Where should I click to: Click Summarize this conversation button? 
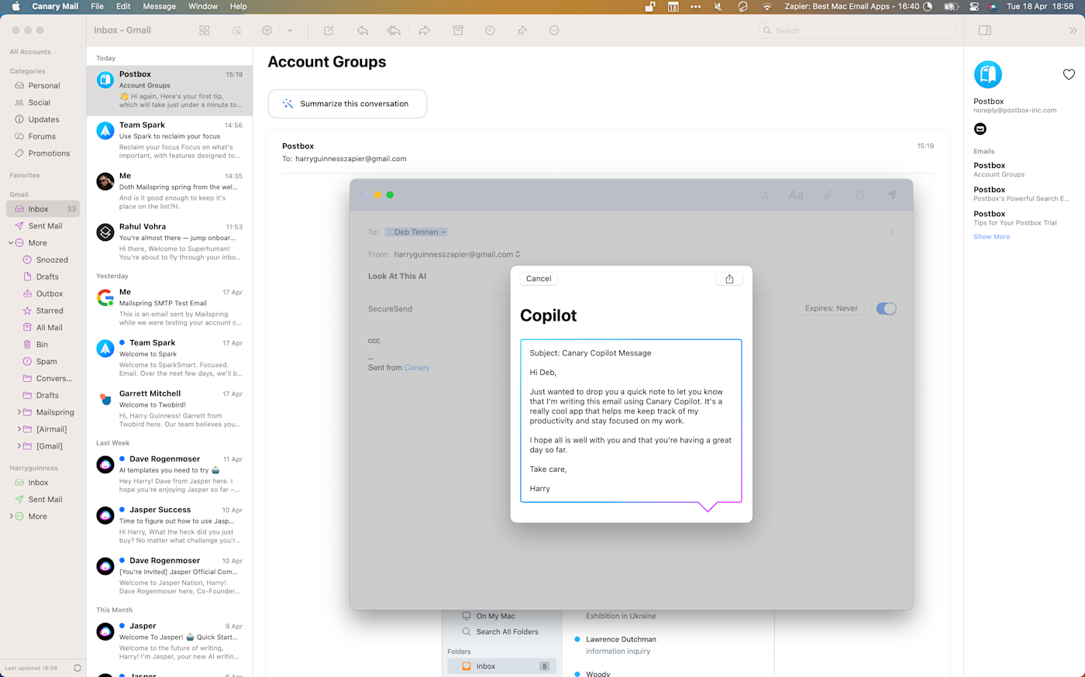pos(347,103)
